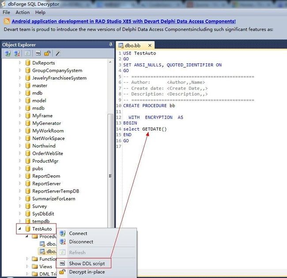Viewport: 287px width, 278px height.
Task: Select the msdb database
Action: [x=38, y=108]
